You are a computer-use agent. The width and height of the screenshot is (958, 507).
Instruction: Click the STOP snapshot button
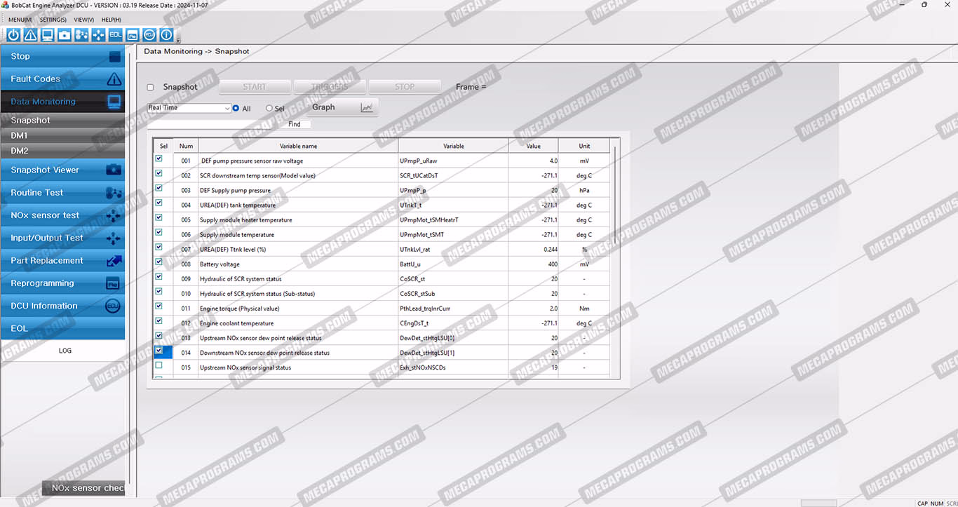pos(405,87)
